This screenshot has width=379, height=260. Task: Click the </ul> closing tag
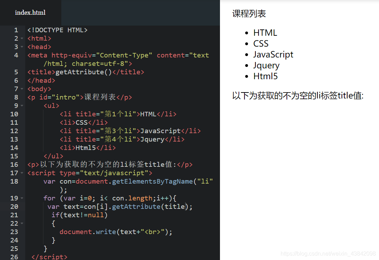[54, 156]
